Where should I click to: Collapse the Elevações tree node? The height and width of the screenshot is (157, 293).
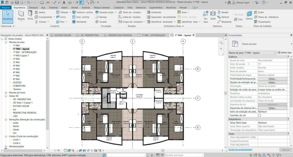coord(6,119)
